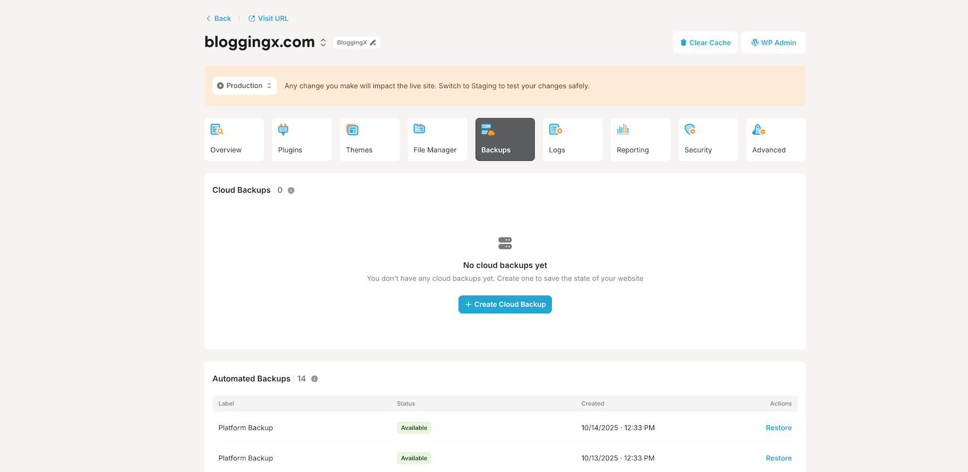
Task: View the Logs section
Action: pyautogui.click(x=572, y=140)
